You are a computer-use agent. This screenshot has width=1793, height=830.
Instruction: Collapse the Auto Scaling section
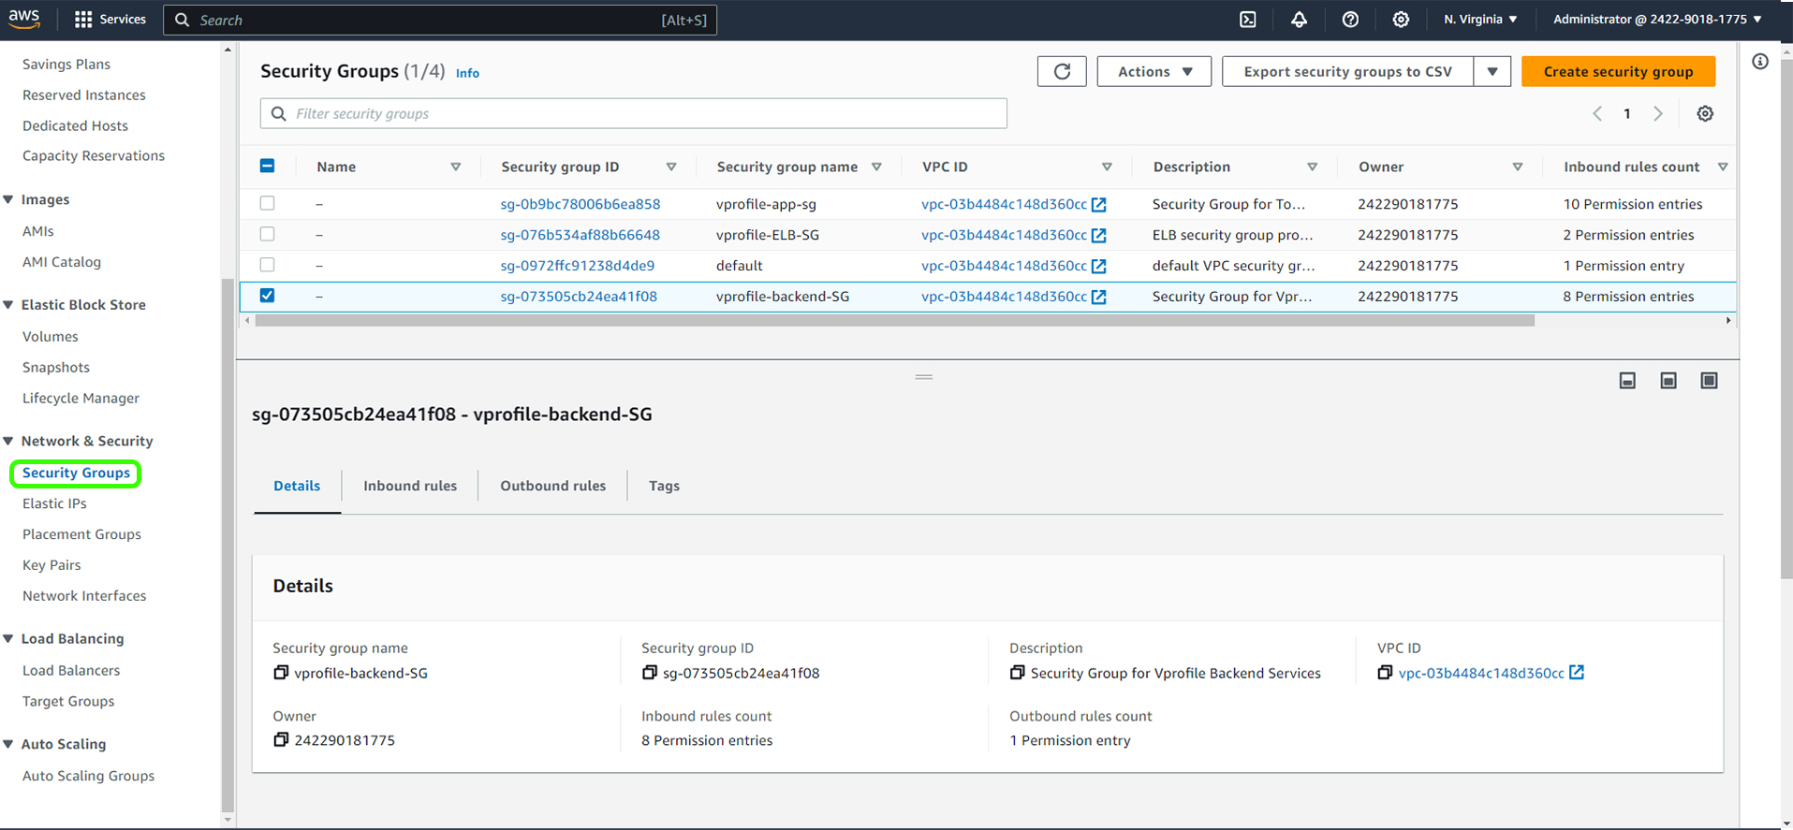pyautogui.click(x=8, y=744)
